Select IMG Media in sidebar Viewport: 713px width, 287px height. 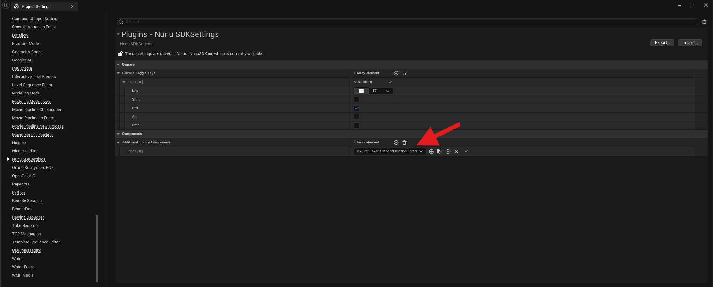pyautogui.click(x=22, y=68)
